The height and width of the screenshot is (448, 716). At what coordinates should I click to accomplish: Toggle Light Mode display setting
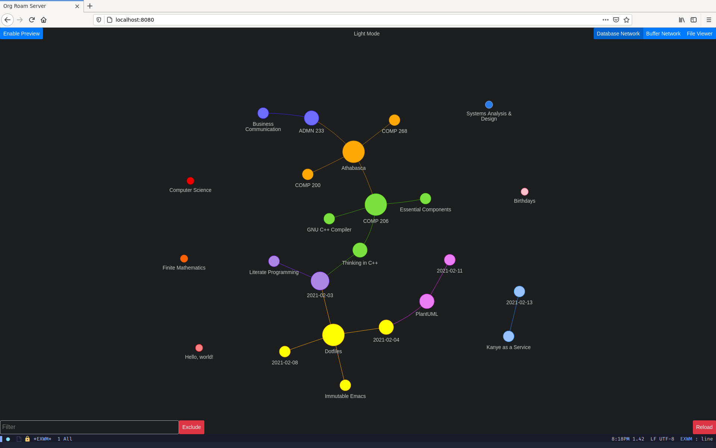(366, 34)
